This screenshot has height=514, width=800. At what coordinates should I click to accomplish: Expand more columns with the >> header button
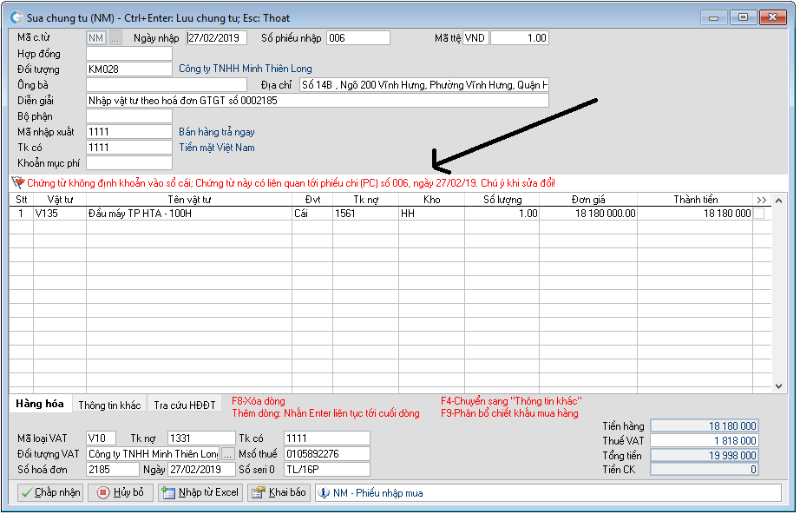coord(762,200)
